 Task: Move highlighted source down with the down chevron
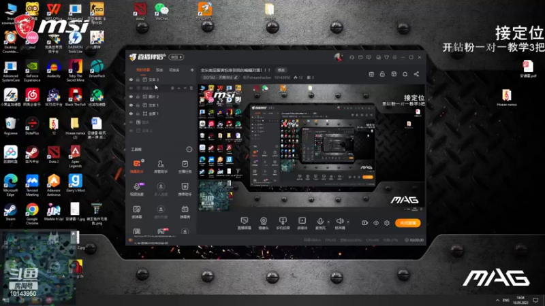pyautogui.click(x=185, y=88)
